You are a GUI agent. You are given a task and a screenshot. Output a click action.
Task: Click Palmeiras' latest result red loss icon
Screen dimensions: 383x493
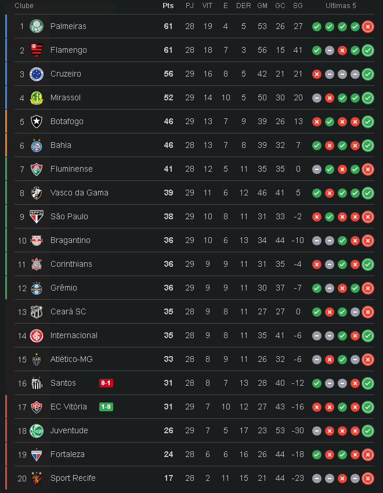point(367,26)
